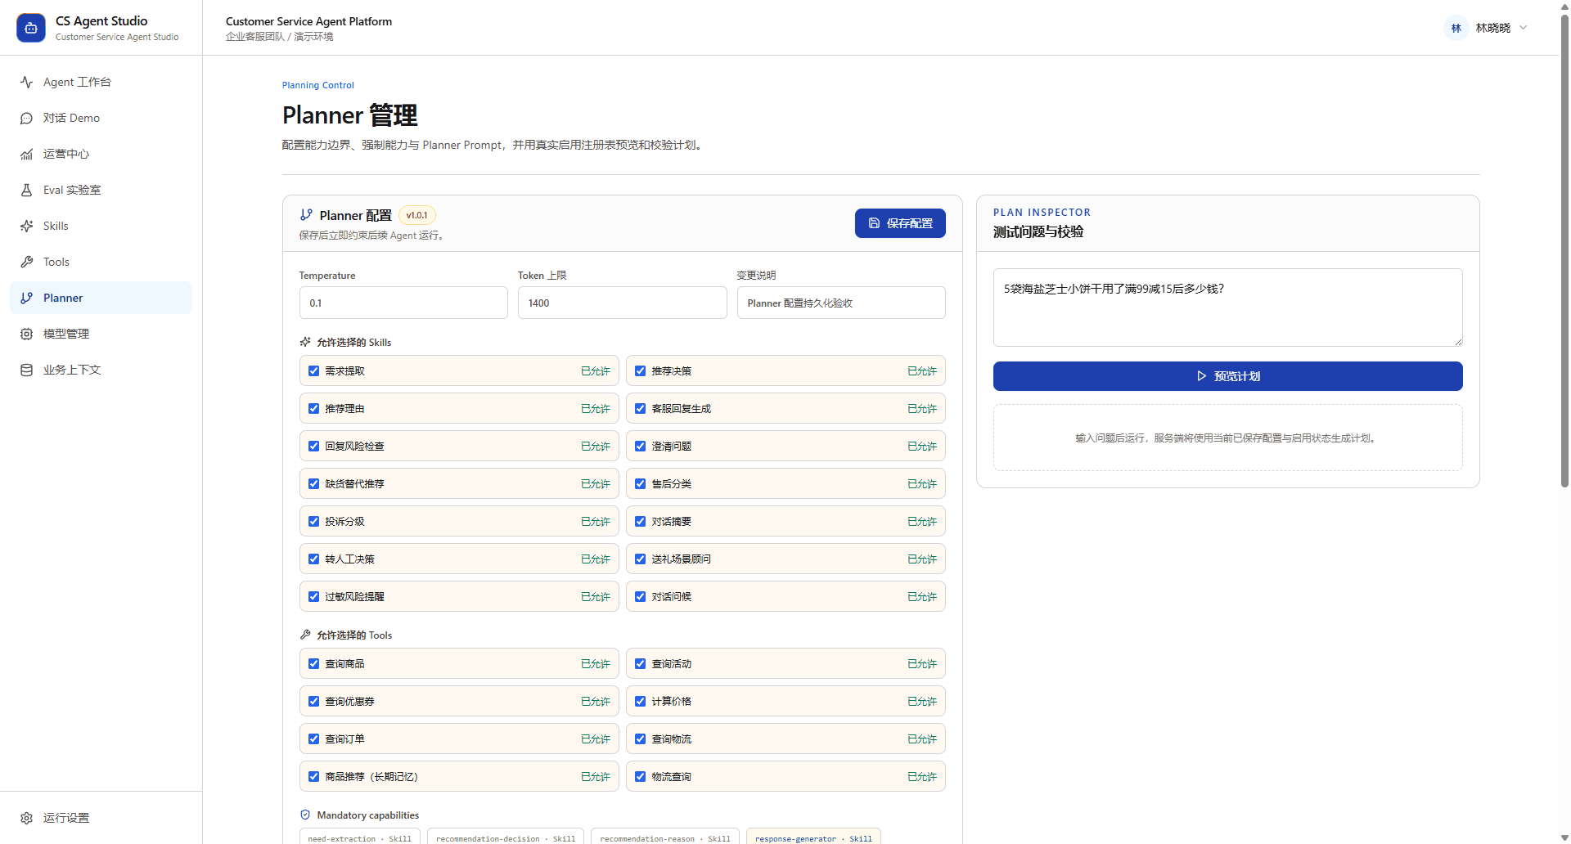Viewport: 1571px width, 844px height.
Task: Open Agent 工作台 in the sidebar
Action: pos(101,82)
